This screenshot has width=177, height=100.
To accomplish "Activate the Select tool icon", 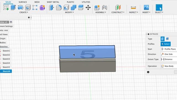I will coord(159,7).
